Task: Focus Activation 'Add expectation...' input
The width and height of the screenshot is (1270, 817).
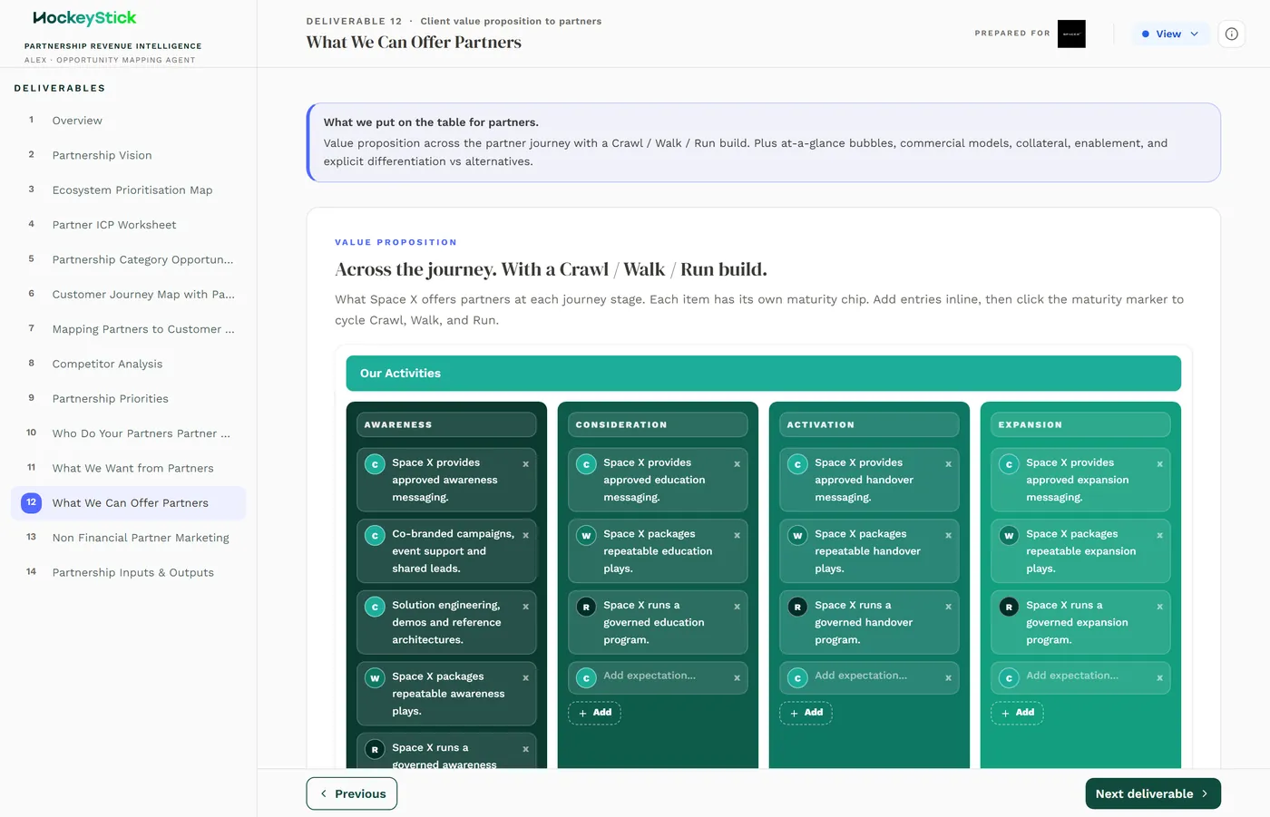Action: click(875, 676)
